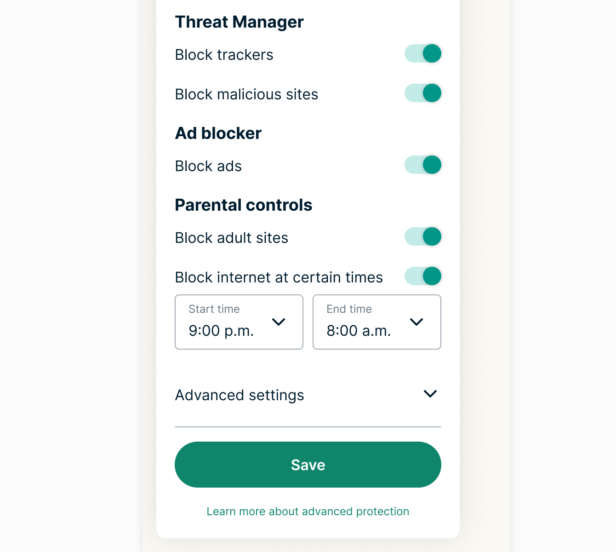616x552 pixels.
Task: Click the Parental controls heading
Action: pos(244,205)
